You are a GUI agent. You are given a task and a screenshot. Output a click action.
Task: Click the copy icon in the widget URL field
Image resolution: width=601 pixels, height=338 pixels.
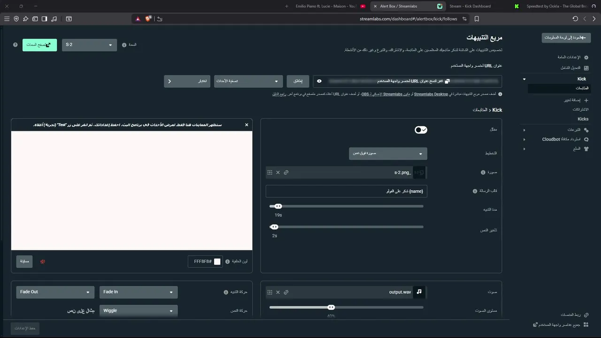coord(447,81)
